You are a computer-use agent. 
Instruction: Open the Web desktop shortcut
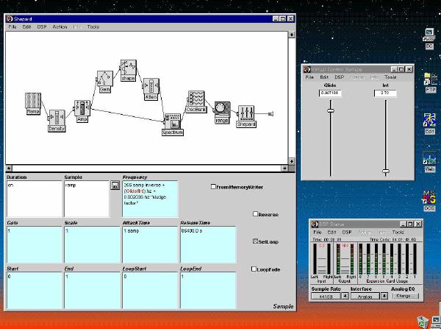(x=430, y=162)
